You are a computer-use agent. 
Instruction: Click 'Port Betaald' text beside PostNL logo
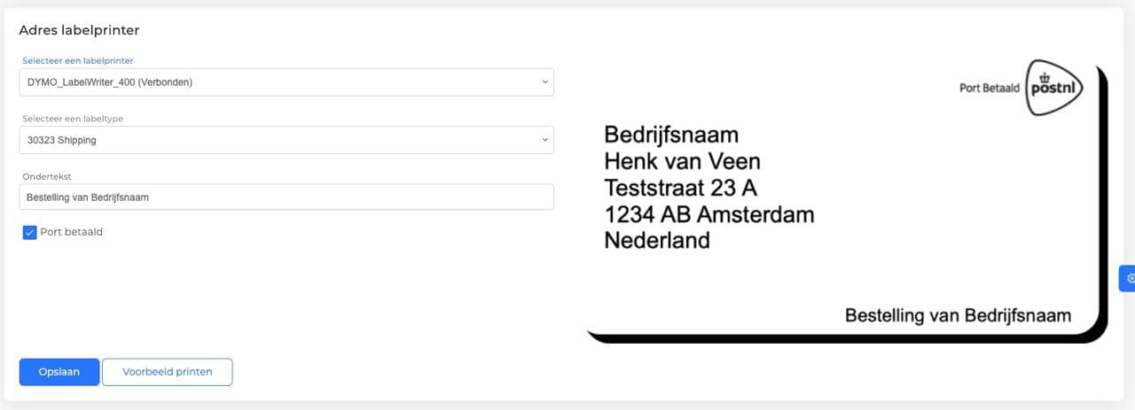click(x=990, y=89)
